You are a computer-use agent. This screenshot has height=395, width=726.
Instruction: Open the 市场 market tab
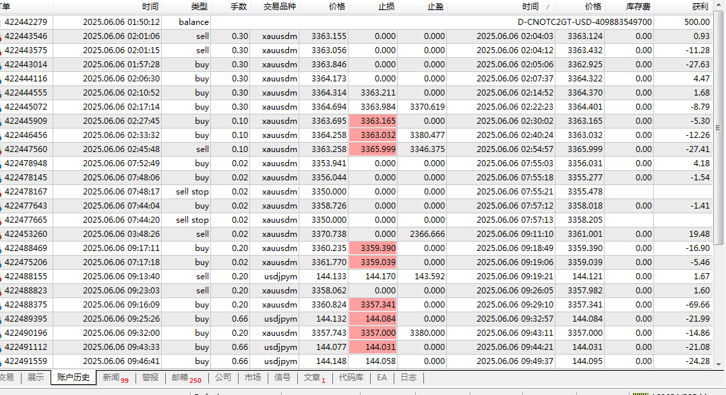[x=253, y=378]
